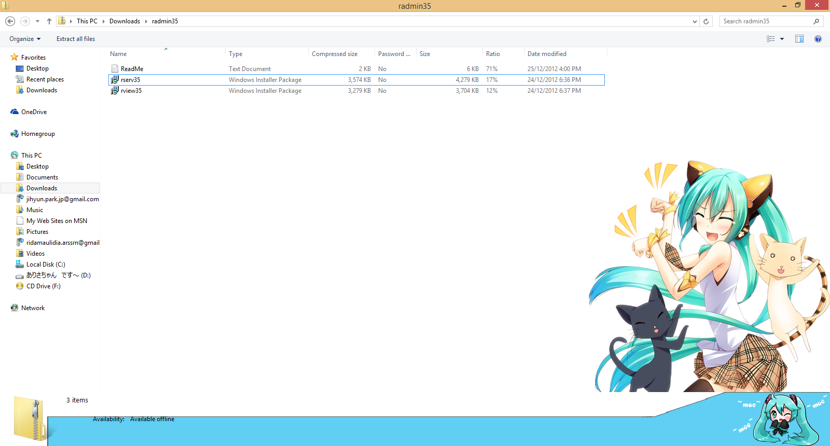830x446 pixels.
Task: Click the Forward arrow navigation button
Action: point(25,21)
